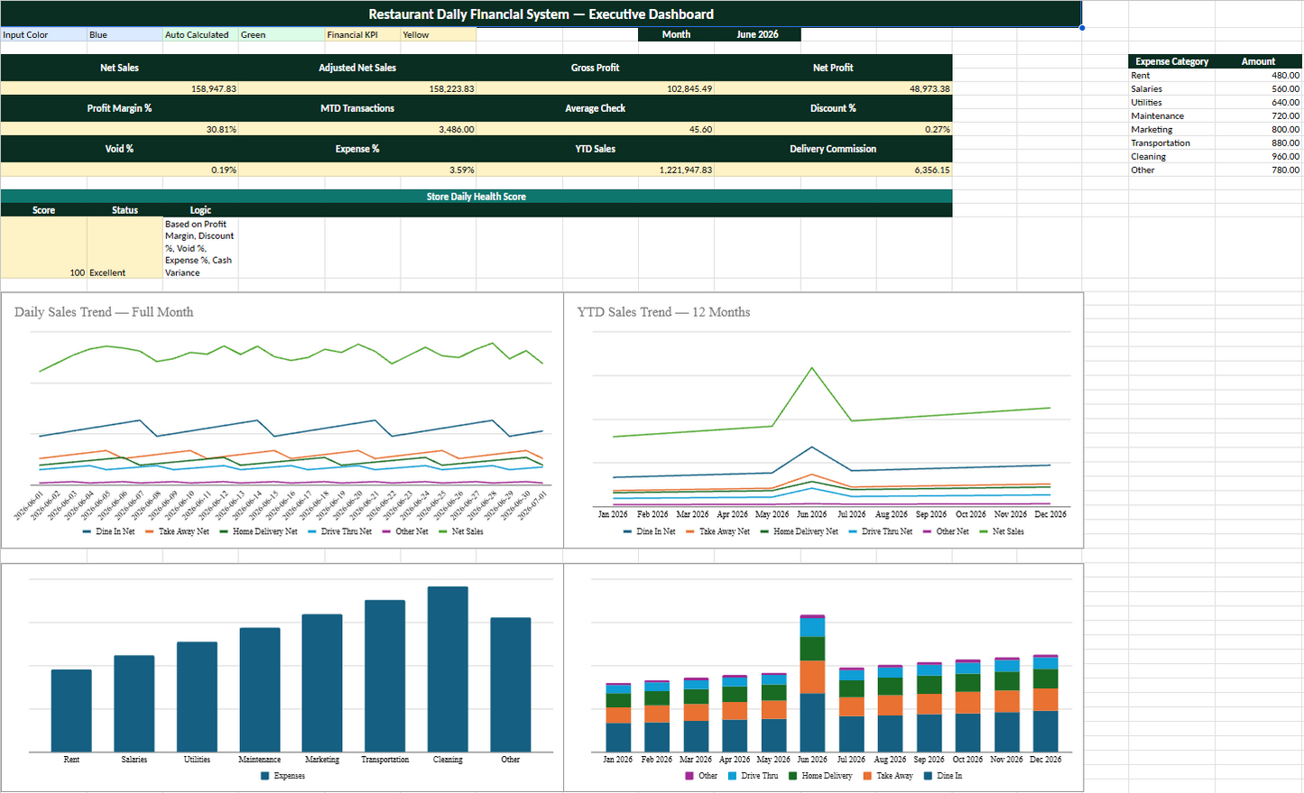Click the 'YTD Sales Trend — 12 Months' chart title
The image size is (1304, 793).
(663, 312)
